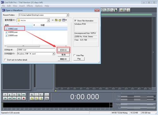Click the upper vertical zoom icon

pos(47,95)
